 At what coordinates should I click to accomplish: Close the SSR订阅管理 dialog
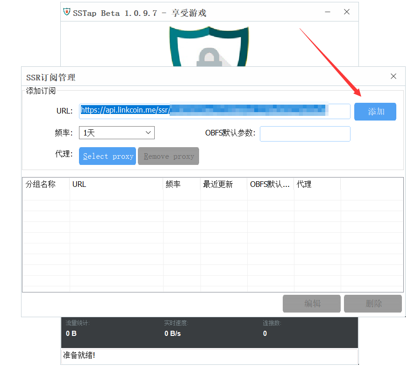coord(394,76)
